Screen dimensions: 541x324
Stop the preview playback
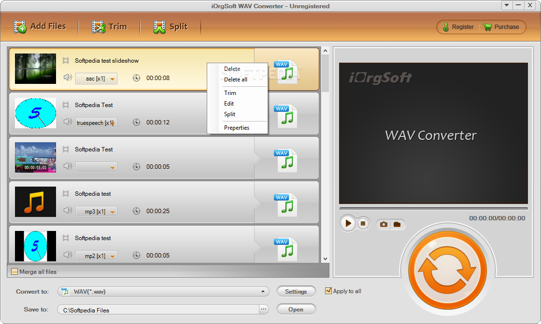[x=363, y=223]
